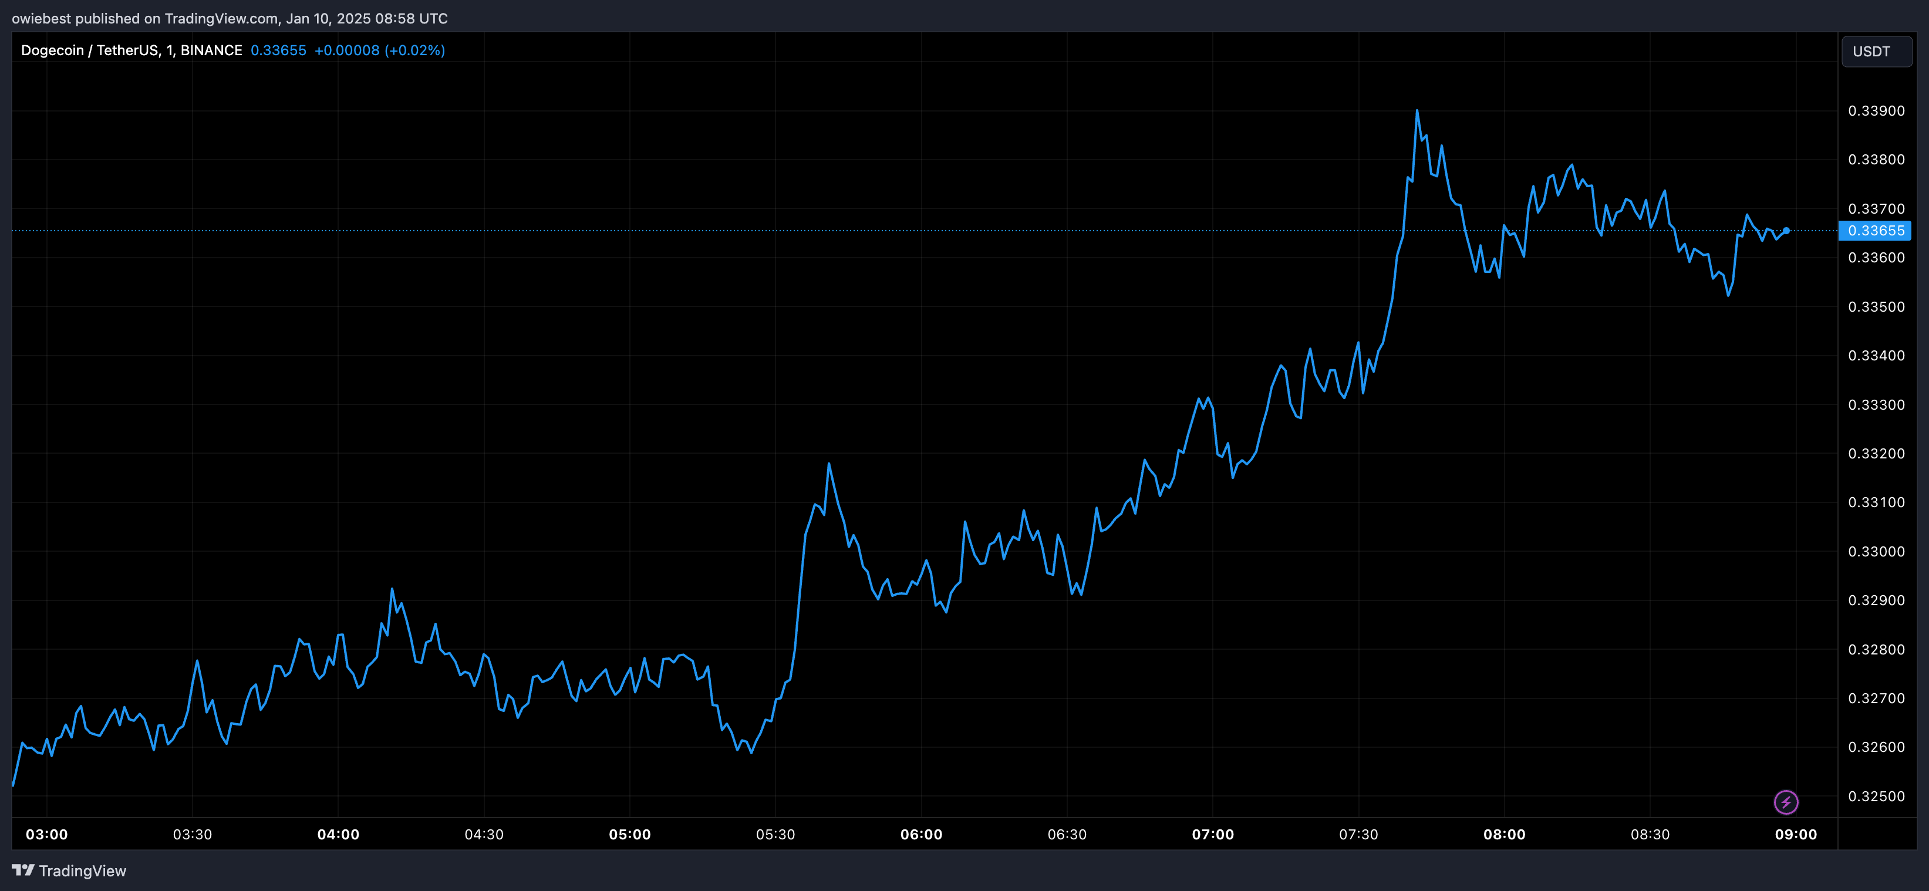
Task: Click the TradingView logo mark
Action: [x=23, y=871]
